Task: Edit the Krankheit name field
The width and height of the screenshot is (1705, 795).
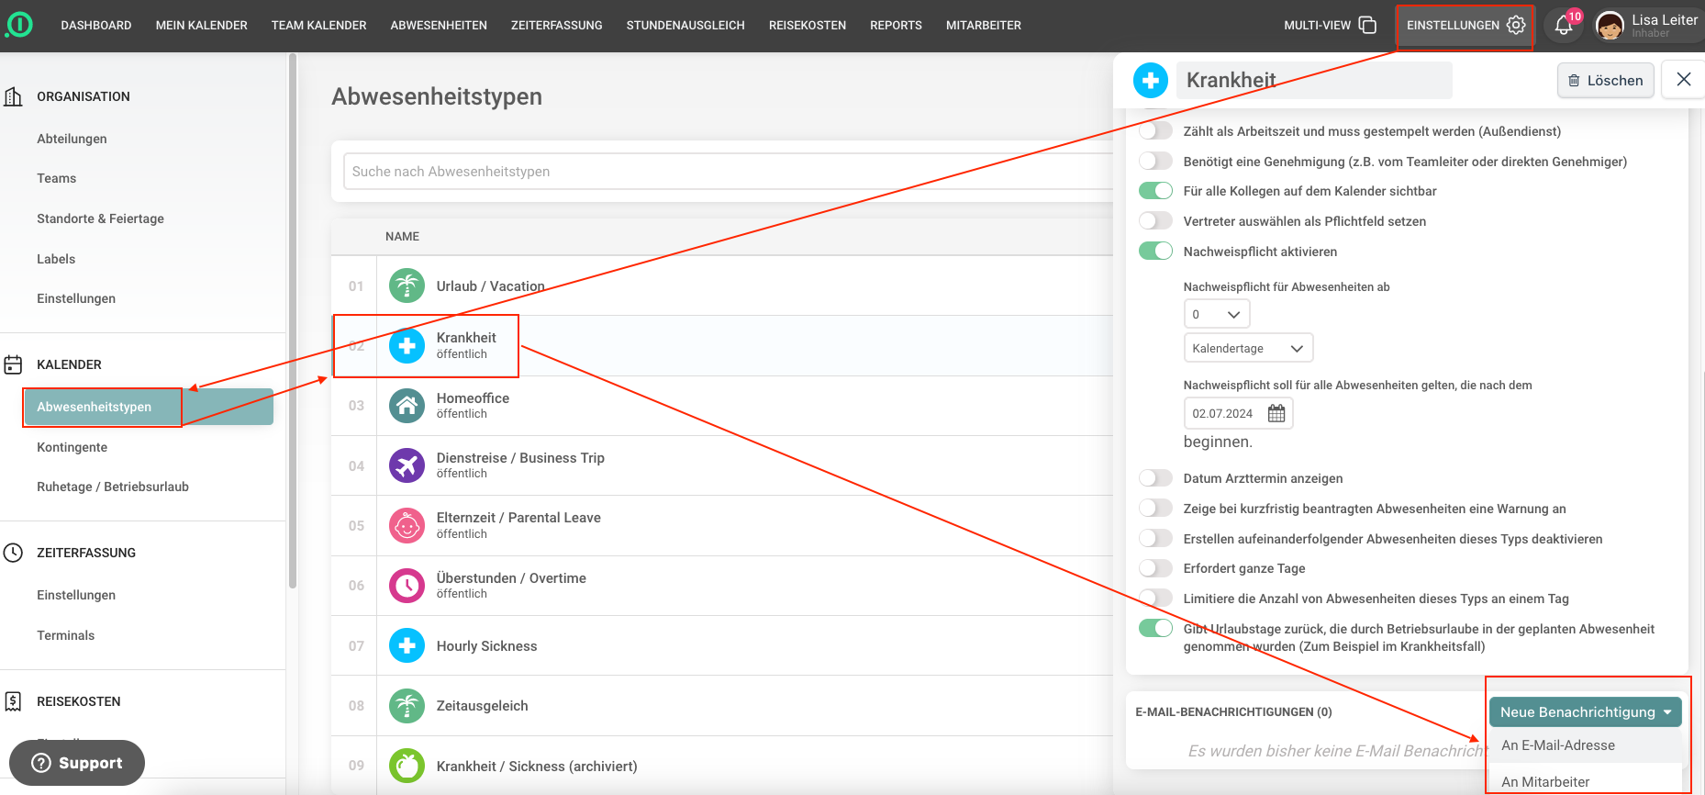Action: (x=1314, y=81)
